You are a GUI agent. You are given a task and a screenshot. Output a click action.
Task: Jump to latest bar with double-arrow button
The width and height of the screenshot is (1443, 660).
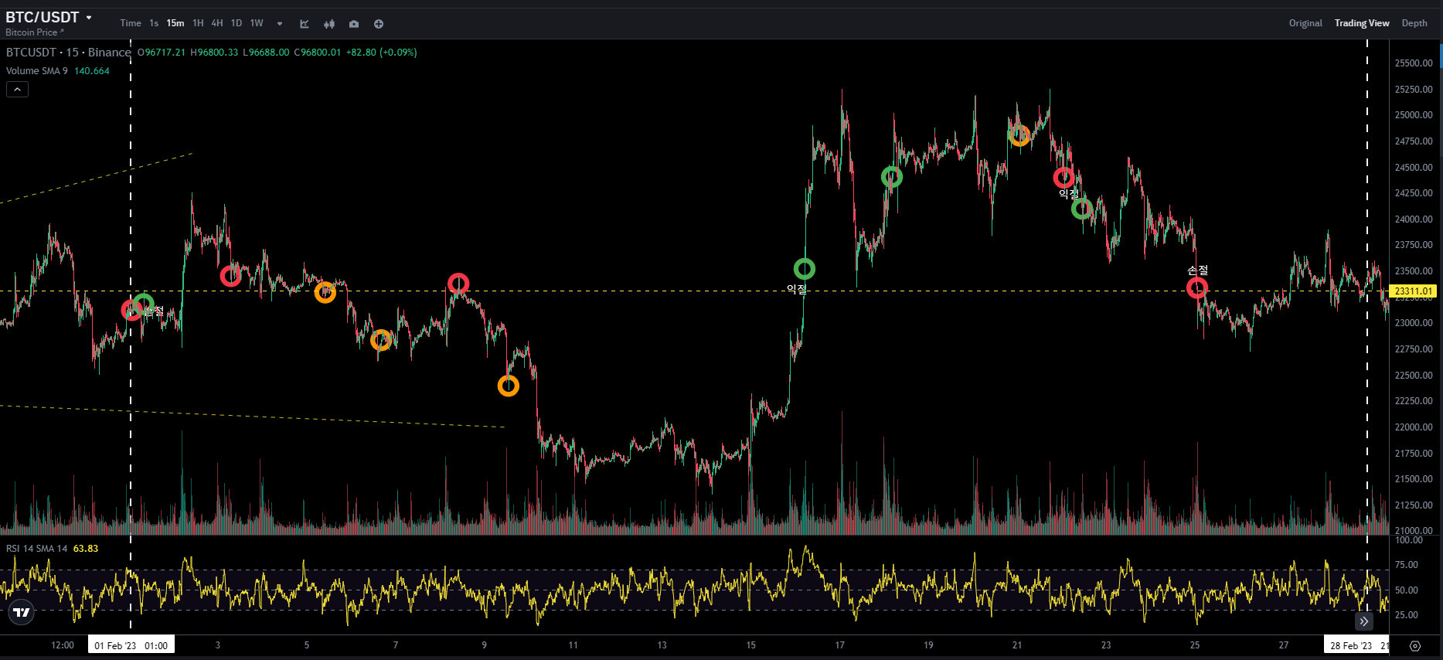[x=1364, y=621]
